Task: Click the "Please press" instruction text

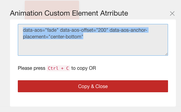Action: click(x=31, y=68)
